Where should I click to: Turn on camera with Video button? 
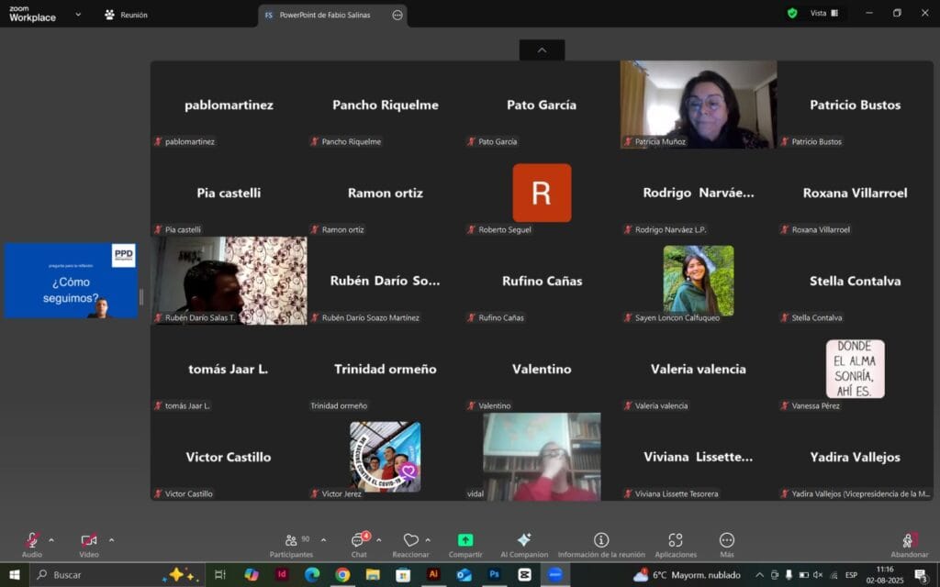pos(89,545)
